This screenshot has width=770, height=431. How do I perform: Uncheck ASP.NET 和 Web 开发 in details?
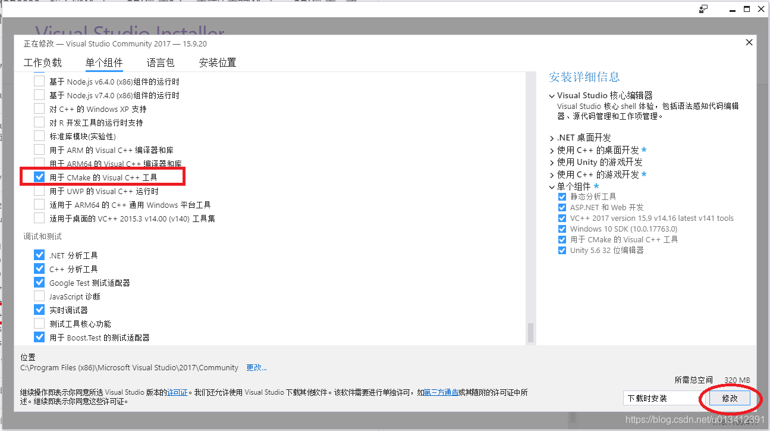pos(562,207)
